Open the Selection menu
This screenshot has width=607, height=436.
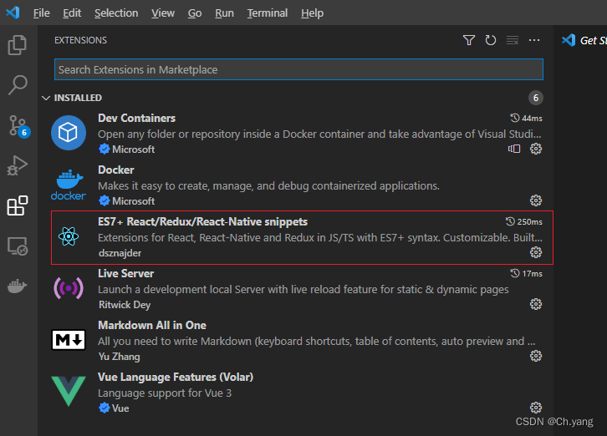click(116, 13)
